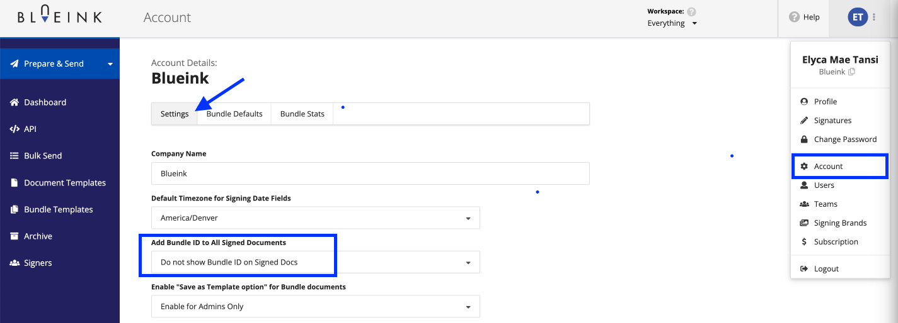This screenshot has height=323, width=898.
Task: Open Bundle Templates from the sidebar
Action: tap(60, 209)
